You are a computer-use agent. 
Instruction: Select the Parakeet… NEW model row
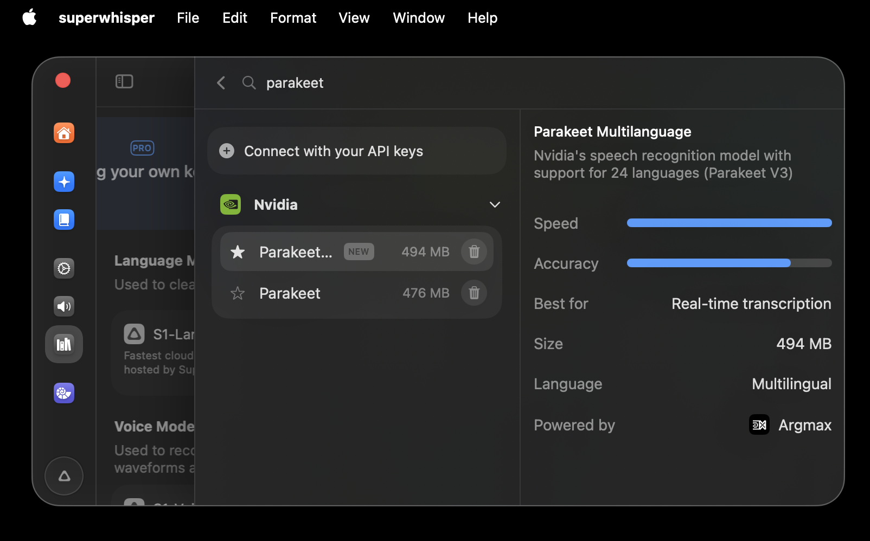357,252
